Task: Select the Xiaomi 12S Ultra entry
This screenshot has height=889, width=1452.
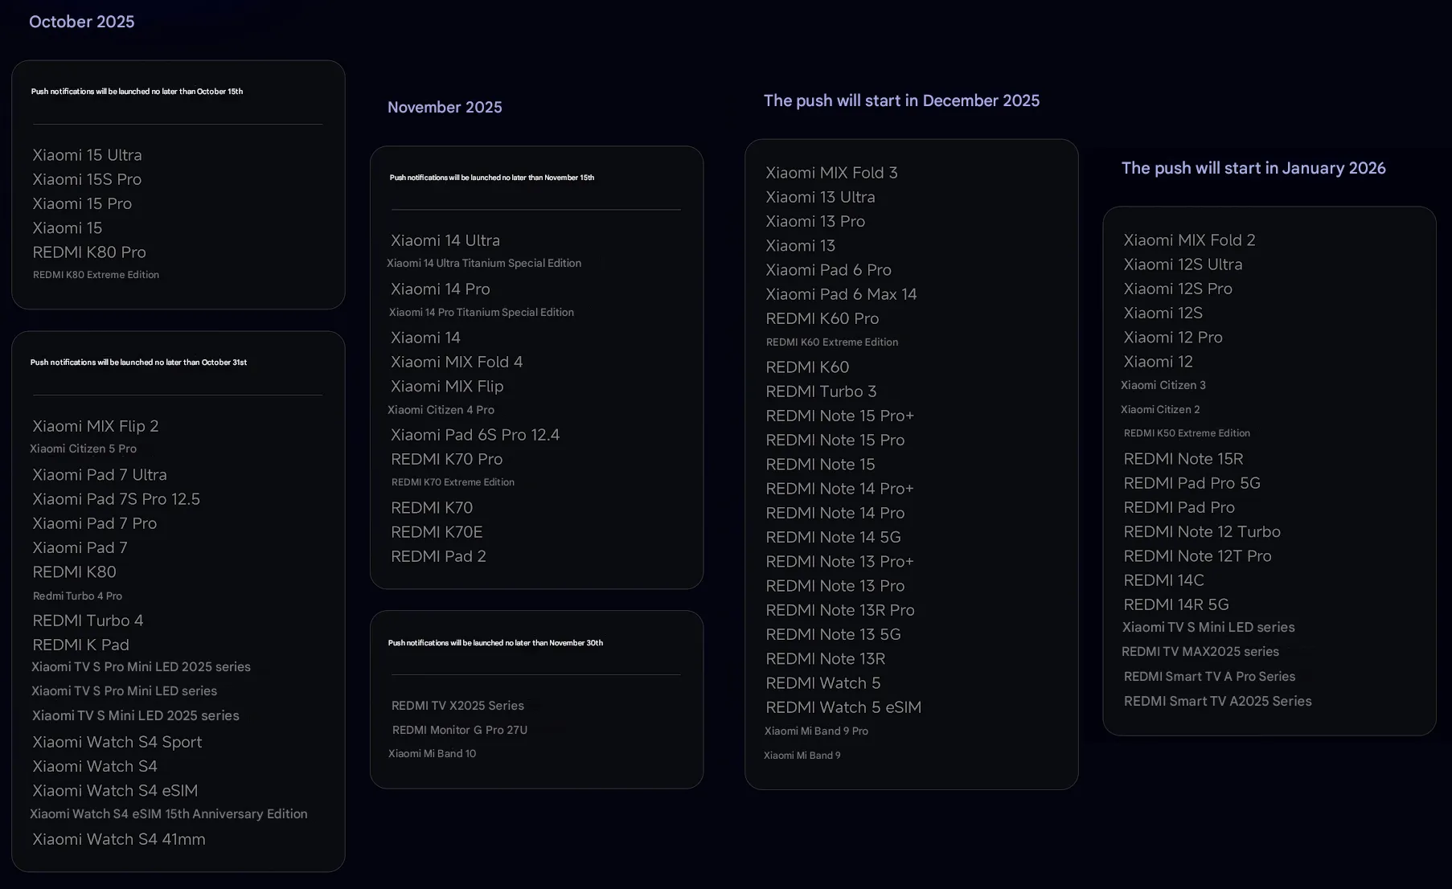Action: (1183, 264)
